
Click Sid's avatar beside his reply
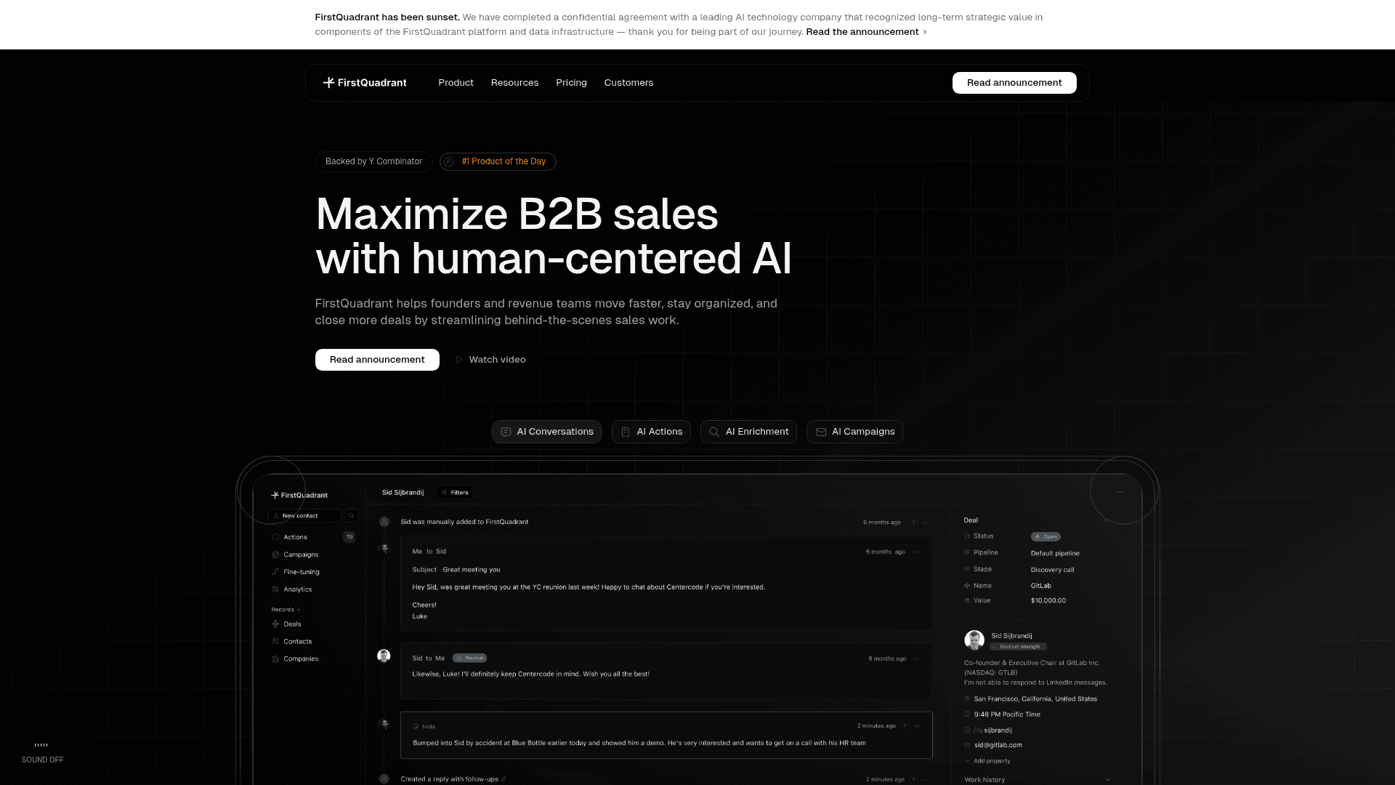(384, 656)
